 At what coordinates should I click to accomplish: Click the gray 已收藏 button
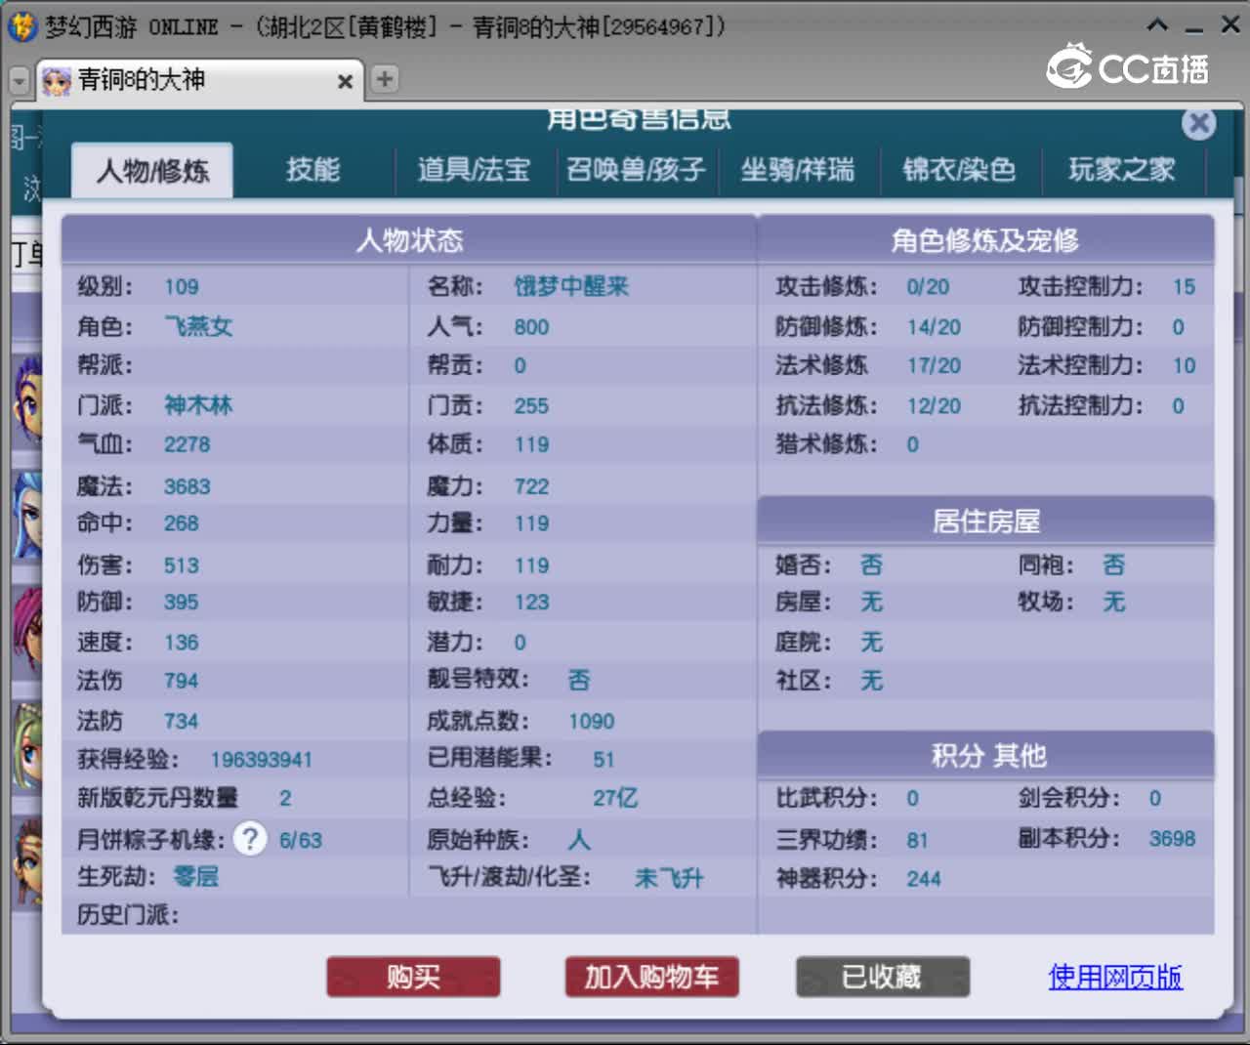(x=883, y=977)
